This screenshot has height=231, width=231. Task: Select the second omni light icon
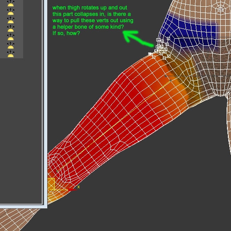tap(11, 12)
